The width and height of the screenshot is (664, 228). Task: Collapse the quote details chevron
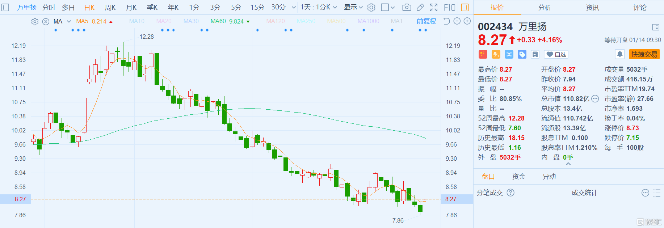click(x=568, y=164)
